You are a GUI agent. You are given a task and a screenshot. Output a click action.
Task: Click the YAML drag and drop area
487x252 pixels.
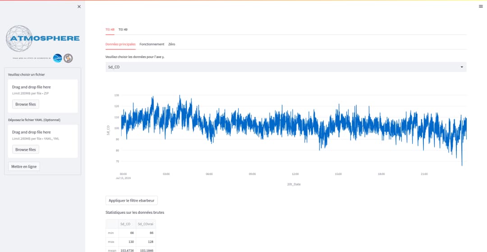coord(43,141)
